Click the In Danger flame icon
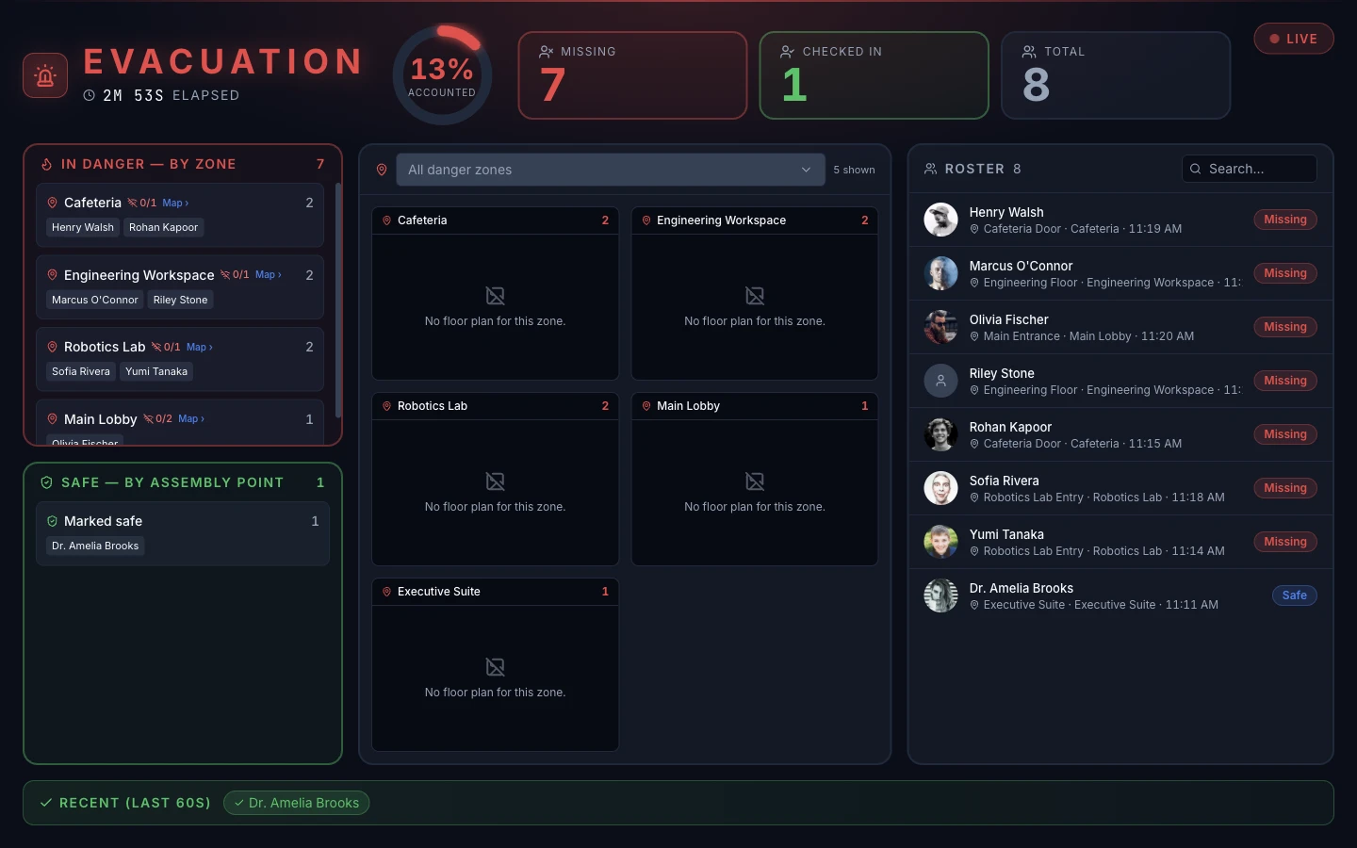The width and height of the screenshot is (1357, 848). [x=46, y=164]
